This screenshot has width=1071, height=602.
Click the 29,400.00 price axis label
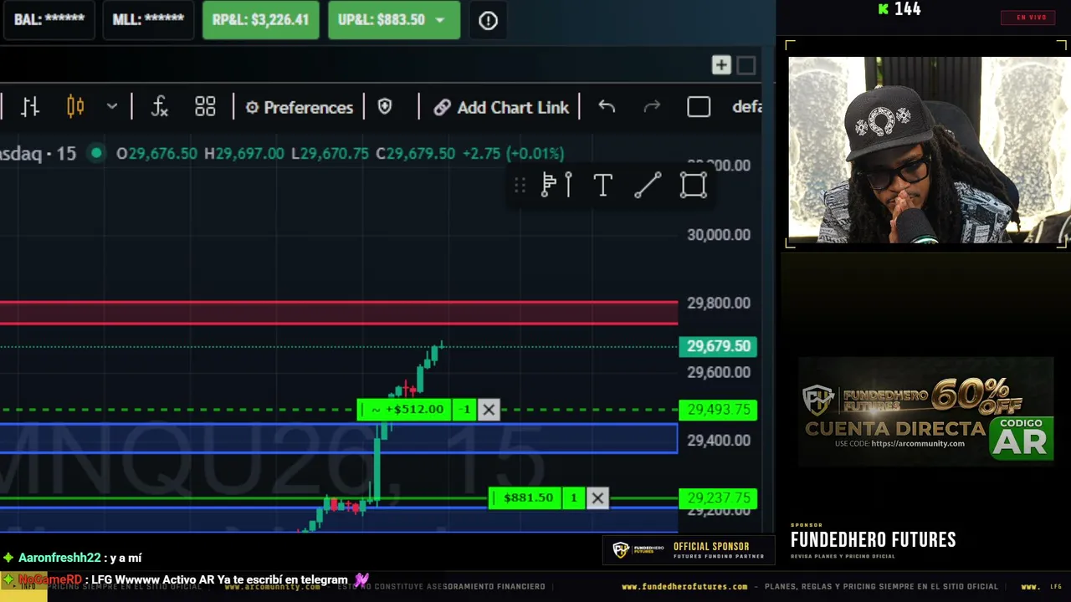719,441
